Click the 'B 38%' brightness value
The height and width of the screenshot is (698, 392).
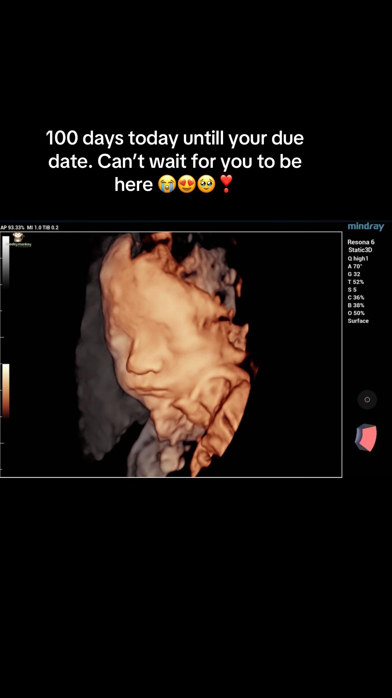pyautogui.click(x=356, y=305)
